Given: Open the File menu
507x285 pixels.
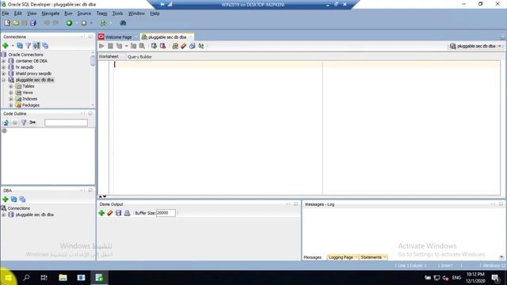Looking at the screenshot, I should pos(6,13).
